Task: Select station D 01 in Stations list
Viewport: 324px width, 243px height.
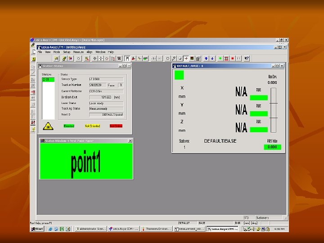Action: [48, 80]
